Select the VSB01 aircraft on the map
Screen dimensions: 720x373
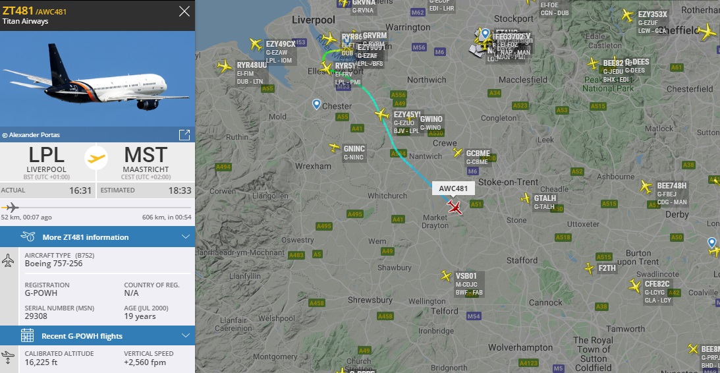pos(446,275)
